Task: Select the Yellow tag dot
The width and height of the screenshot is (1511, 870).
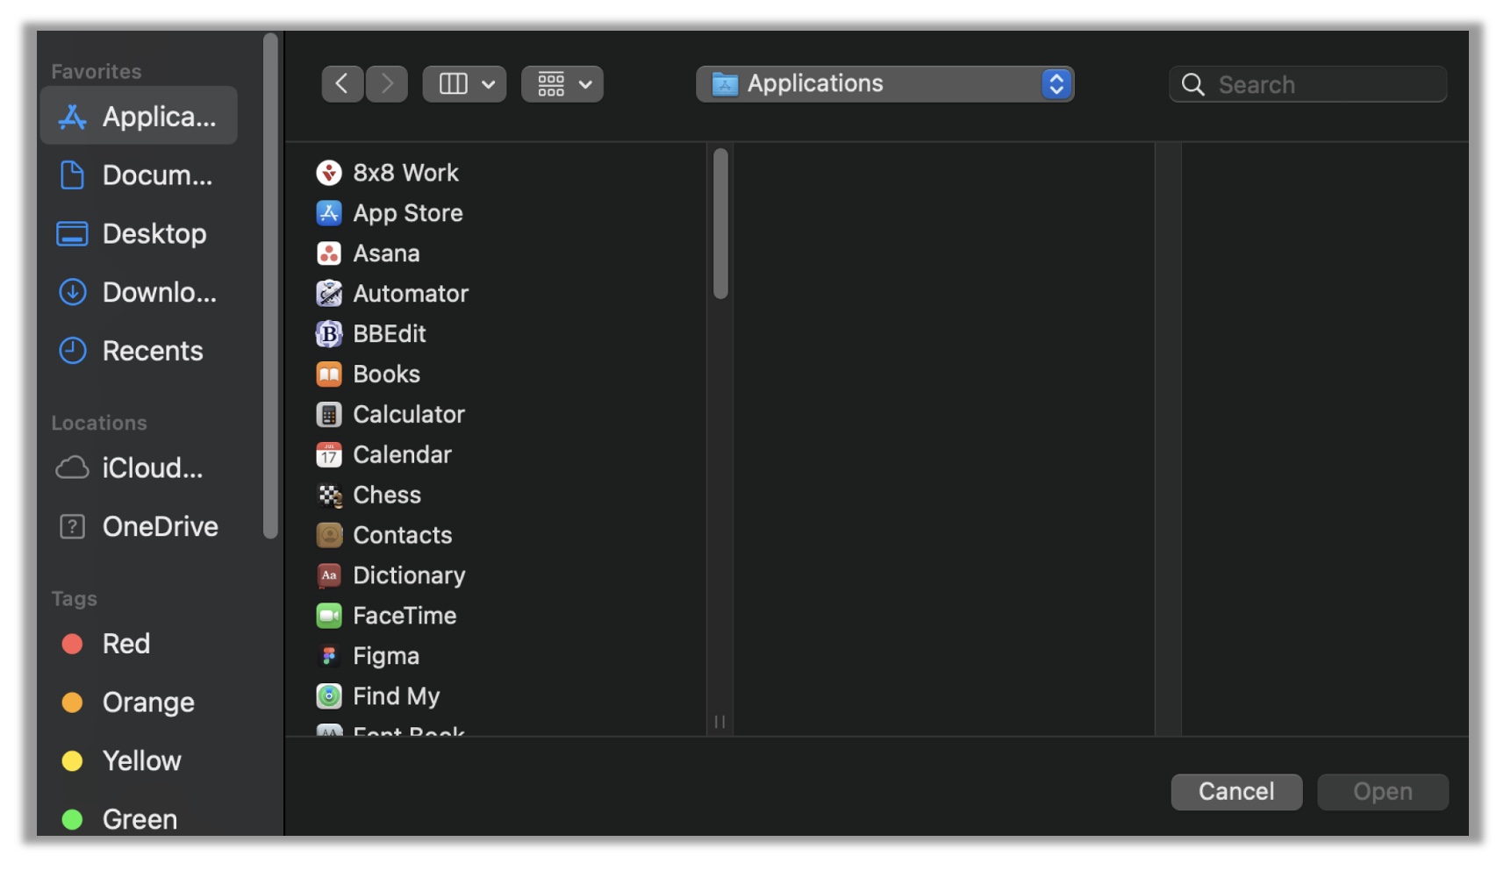Action: pyautogui.click(x=72, y=761)
